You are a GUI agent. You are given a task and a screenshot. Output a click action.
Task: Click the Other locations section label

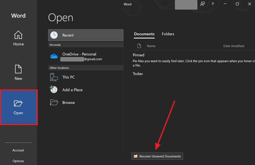59,68
